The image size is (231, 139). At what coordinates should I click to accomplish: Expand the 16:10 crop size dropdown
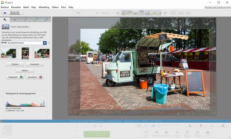(x=45, y=43)
